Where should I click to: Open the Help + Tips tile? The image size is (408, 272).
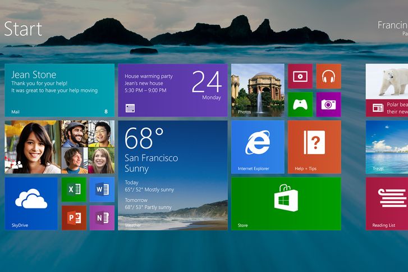(x=314, y=147)
